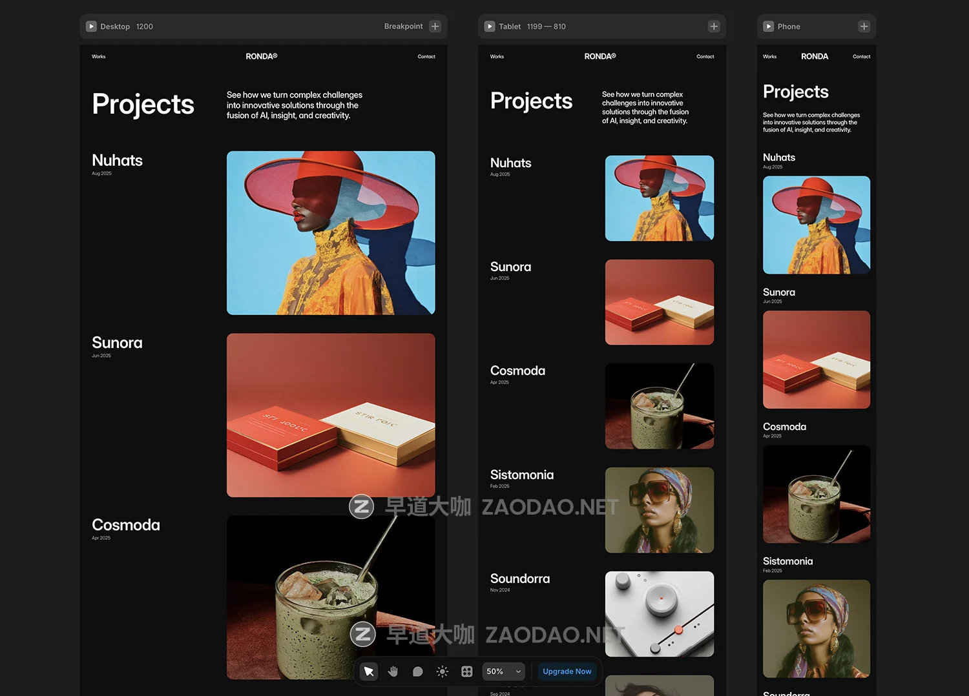The height and width of the screenshot is (696, 969).
Task: Select green drink image in Tablet frame
Action: point(660,406)
